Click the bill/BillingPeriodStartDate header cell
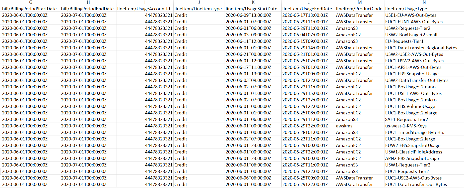 point(30,9)
